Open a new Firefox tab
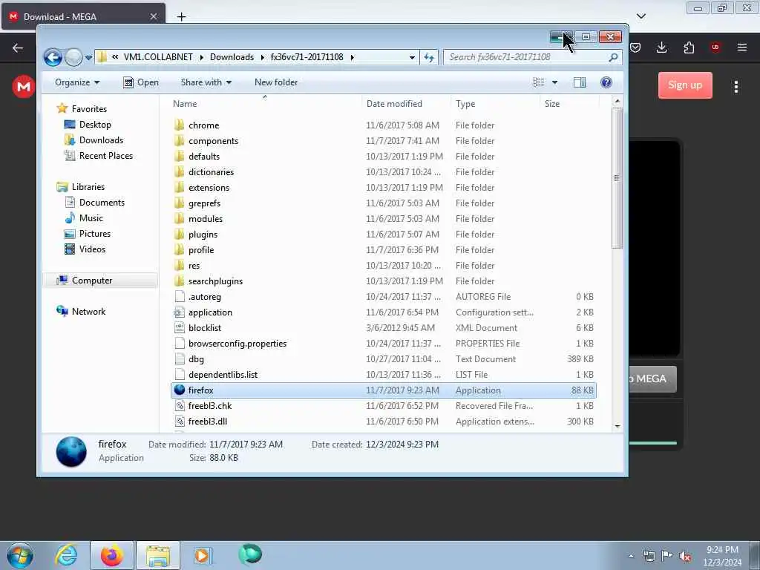This screenshot has width=760, height=570. (181, 17)
